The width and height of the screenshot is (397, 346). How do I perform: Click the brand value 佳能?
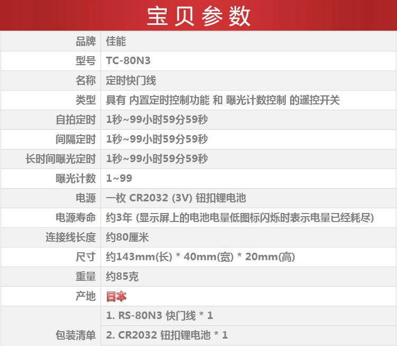(x=116, y=41)
